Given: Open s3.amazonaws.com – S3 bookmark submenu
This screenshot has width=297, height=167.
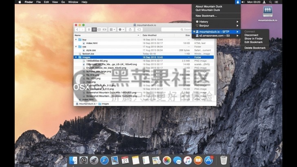Looking at the screenshot, I should coord(217,36).
